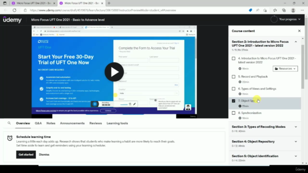Click the browser address bar URL
This screenshot has width=308, height=173.
pyautogui.click(x=103, y=10)
